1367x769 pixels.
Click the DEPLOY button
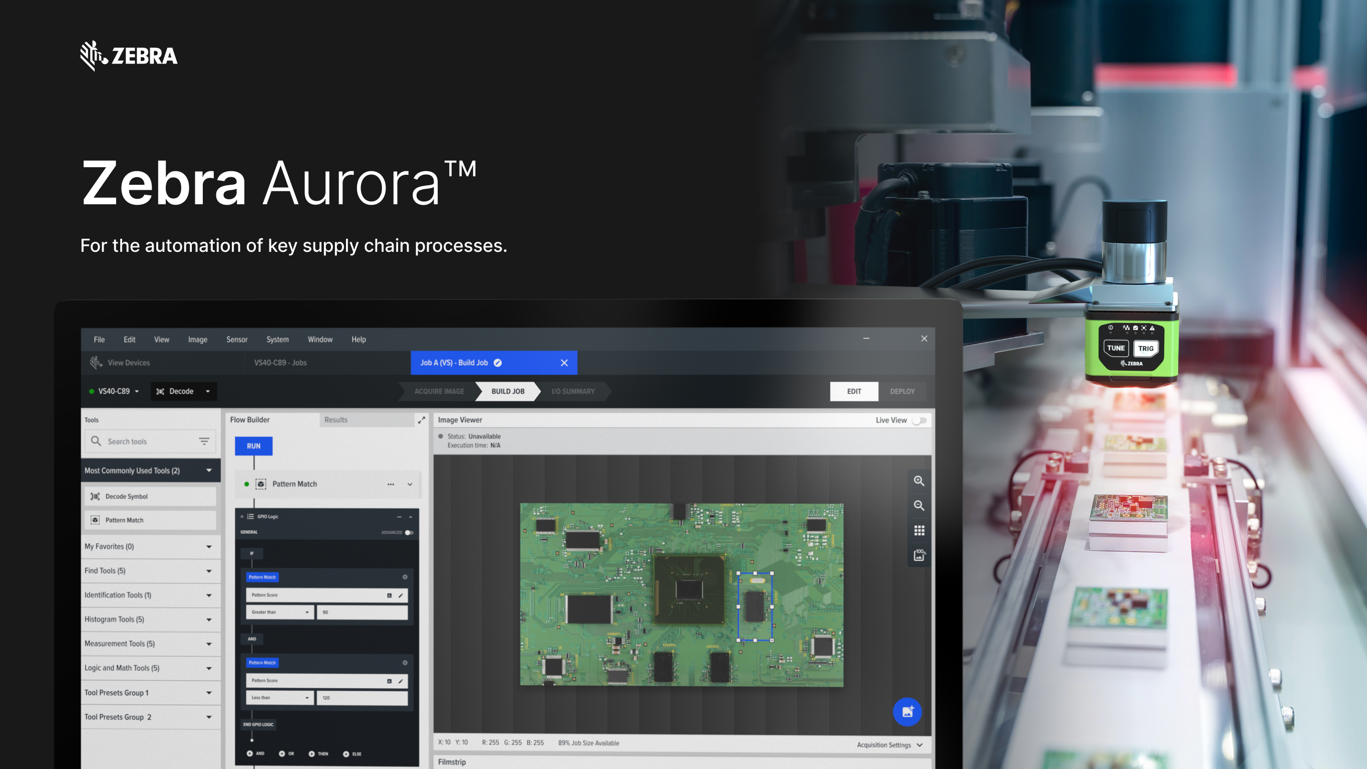coord(902,391)
